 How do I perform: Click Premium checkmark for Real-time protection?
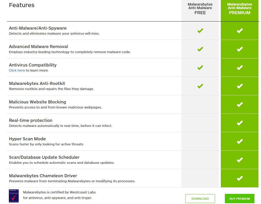click(x=240, y=123)
